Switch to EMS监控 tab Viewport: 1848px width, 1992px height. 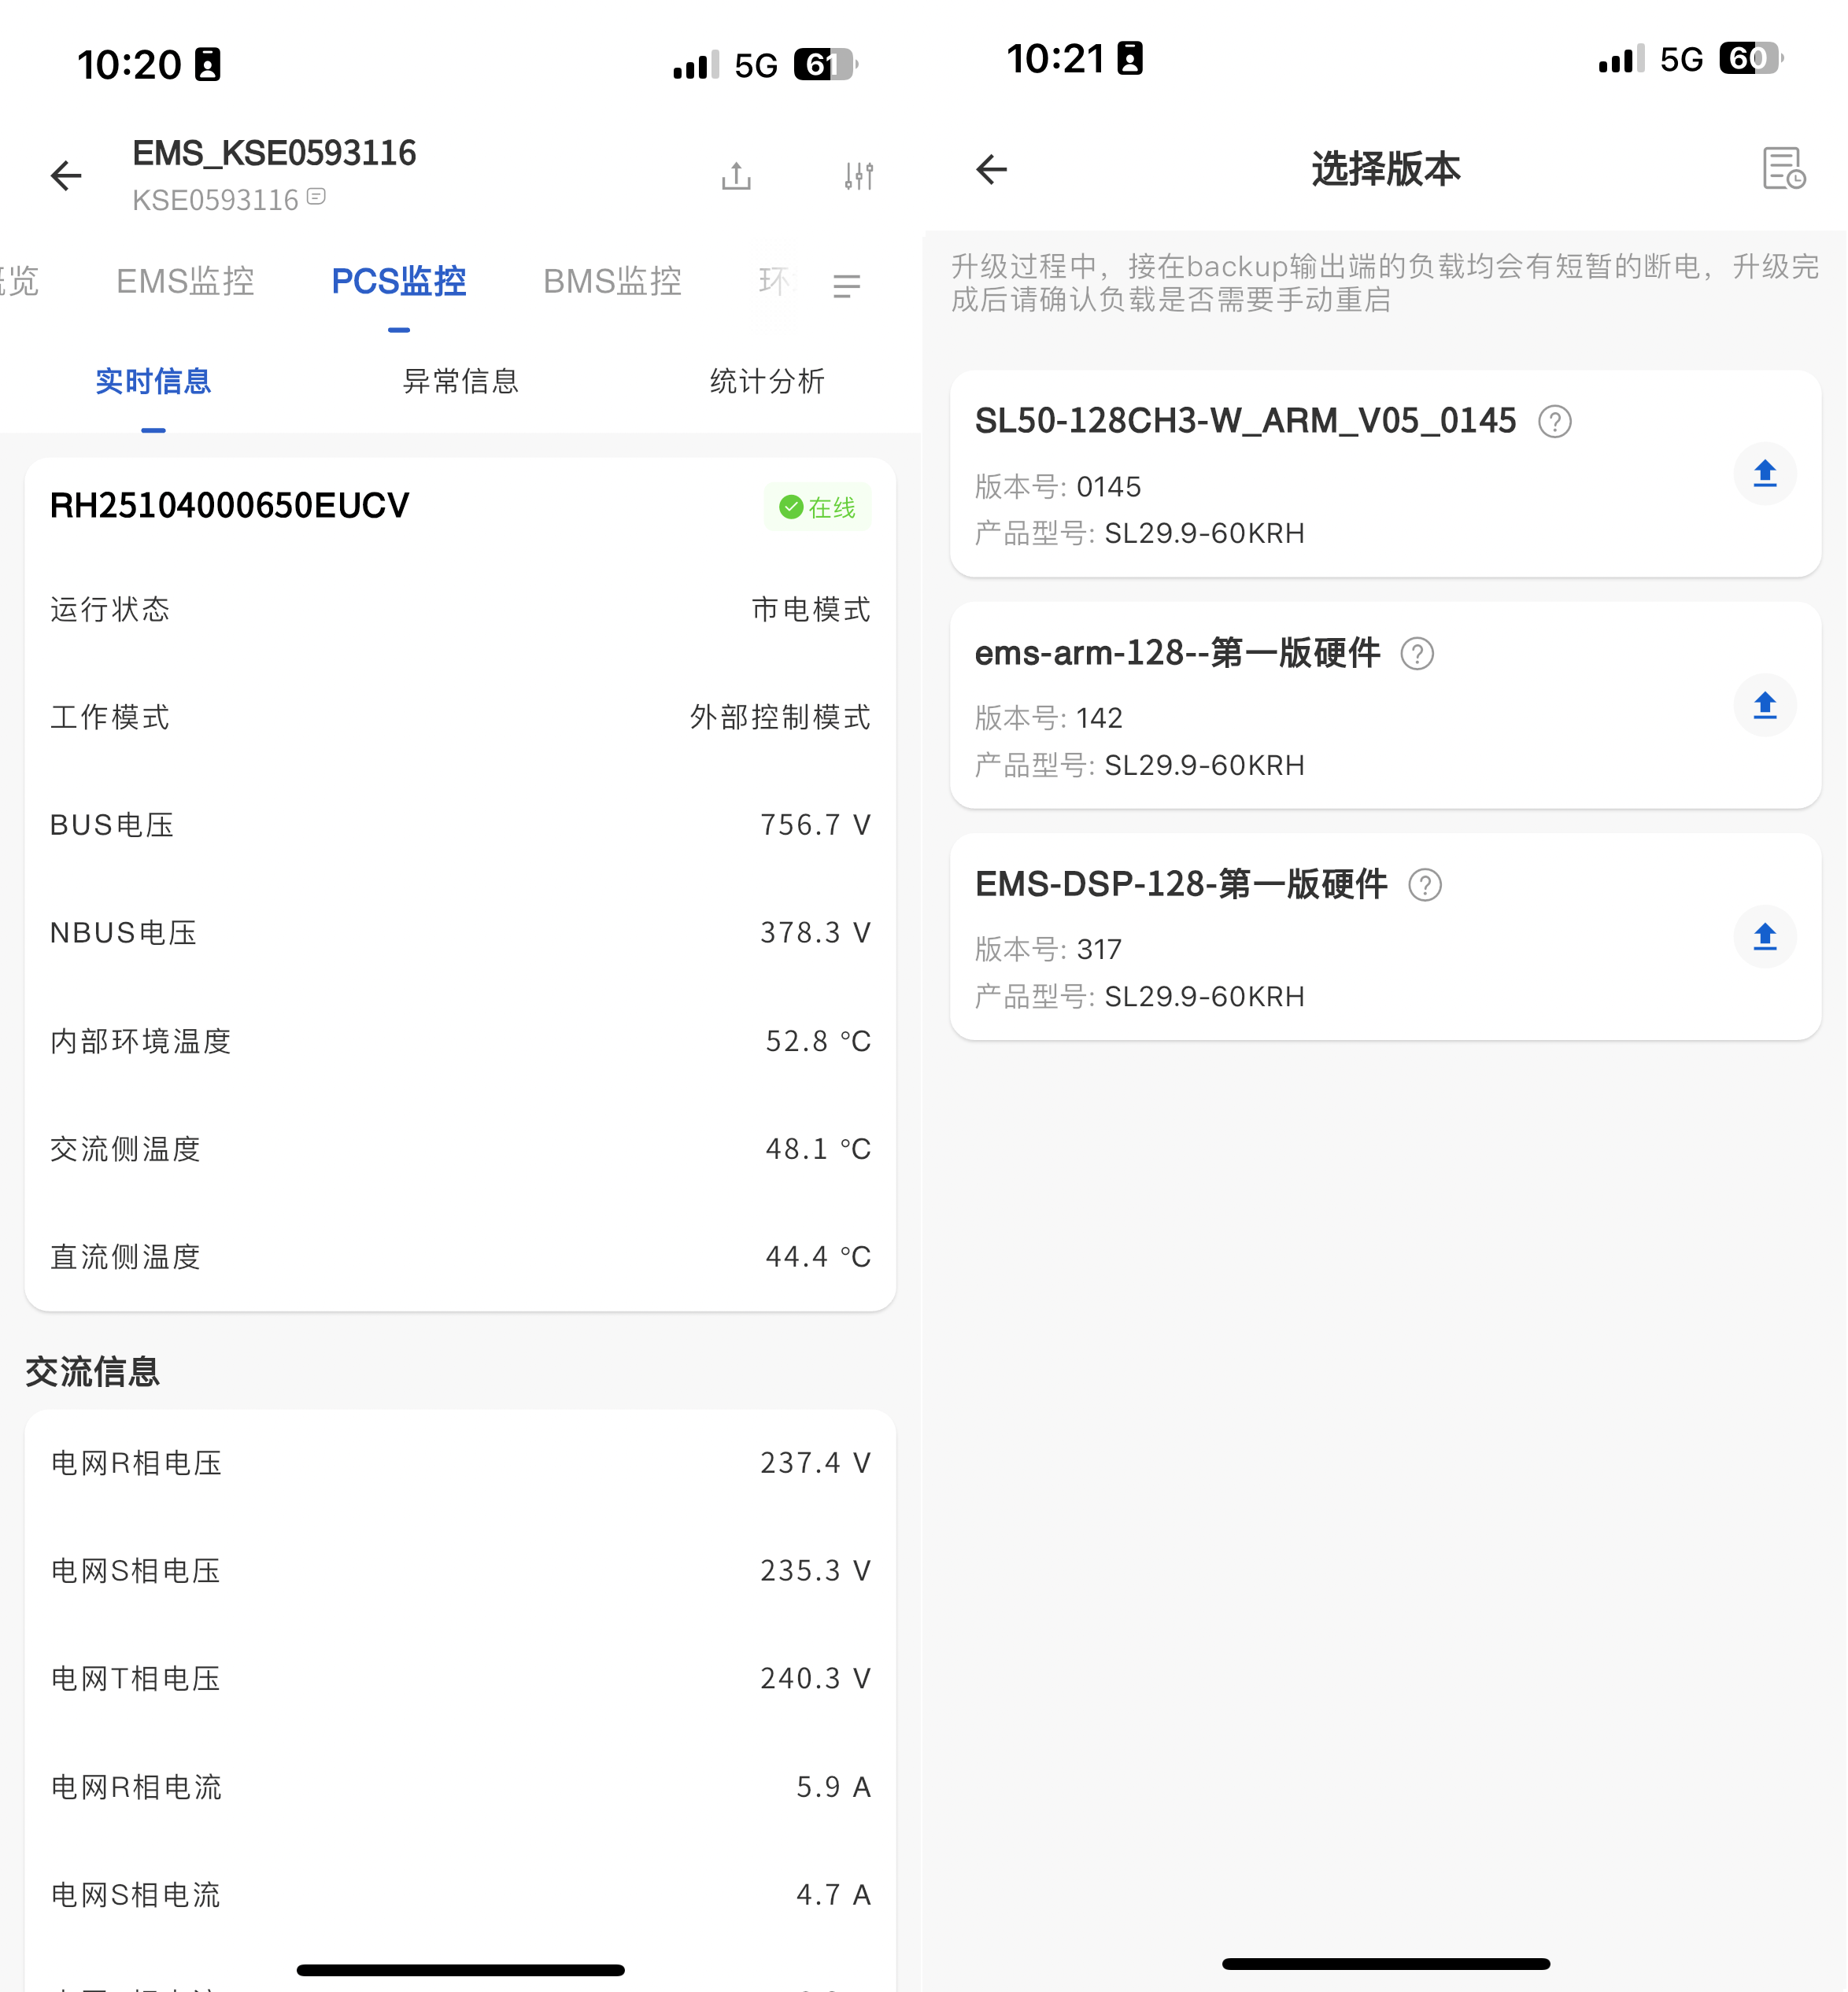coord(185,282)
